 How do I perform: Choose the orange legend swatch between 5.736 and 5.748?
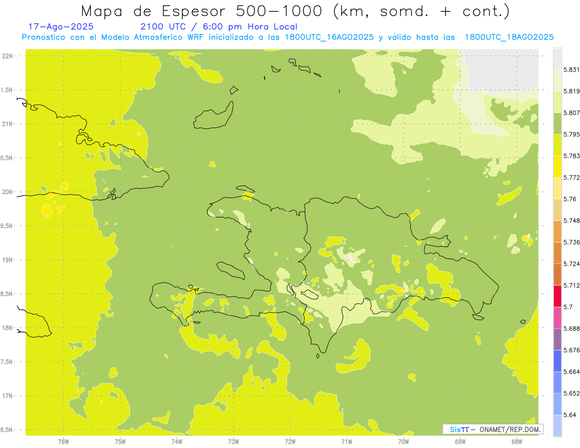(x=557, y=231)
